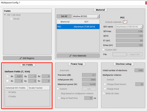
Task: Click the Material column header
Action: pyautogui.click(x=65, y=22)
